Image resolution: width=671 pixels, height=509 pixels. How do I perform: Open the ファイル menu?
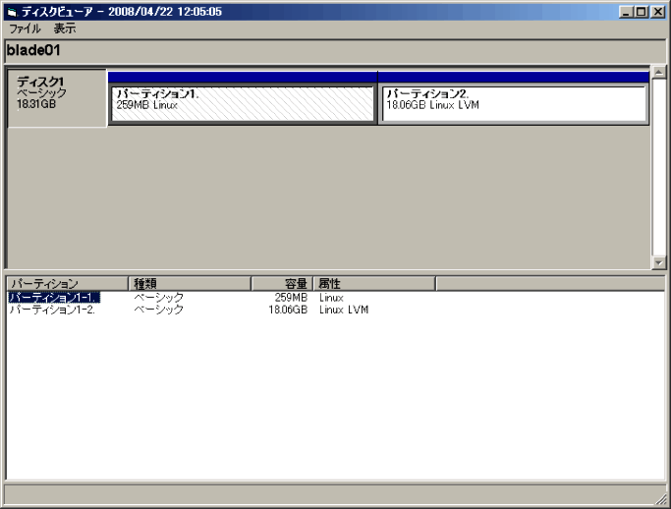coord(25,28)
